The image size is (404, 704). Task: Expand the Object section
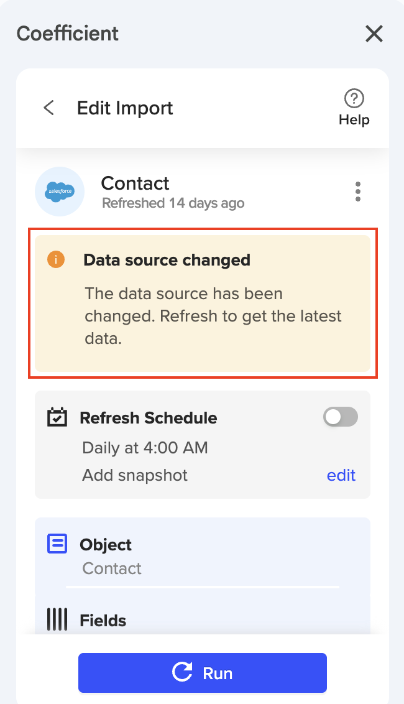click(202, 555)
